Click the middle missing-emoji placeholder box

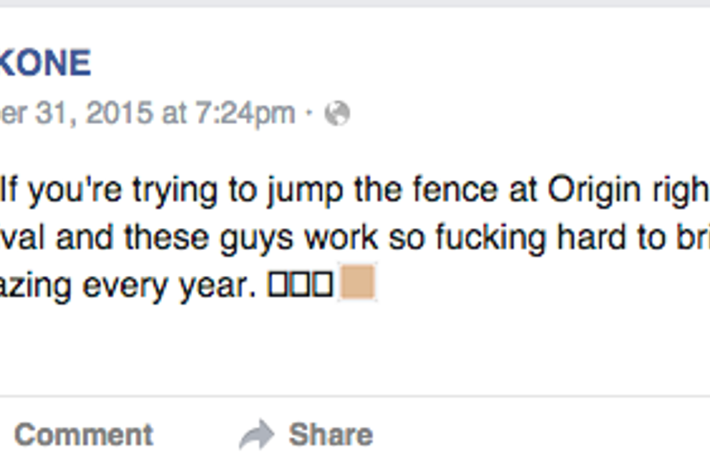pyautogui.click(x=300, y=285)
